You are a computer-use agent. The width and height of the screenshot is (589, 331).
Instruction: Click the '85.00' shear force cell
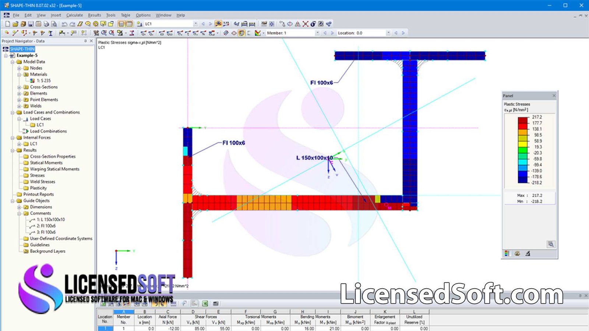pos(193,329)
